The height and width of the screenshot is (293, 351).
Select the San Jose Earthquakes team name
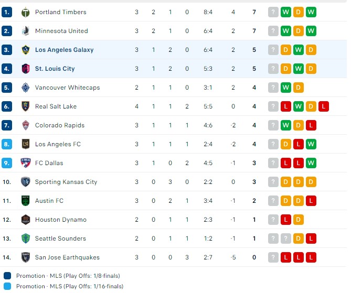(x=67, y=257)
